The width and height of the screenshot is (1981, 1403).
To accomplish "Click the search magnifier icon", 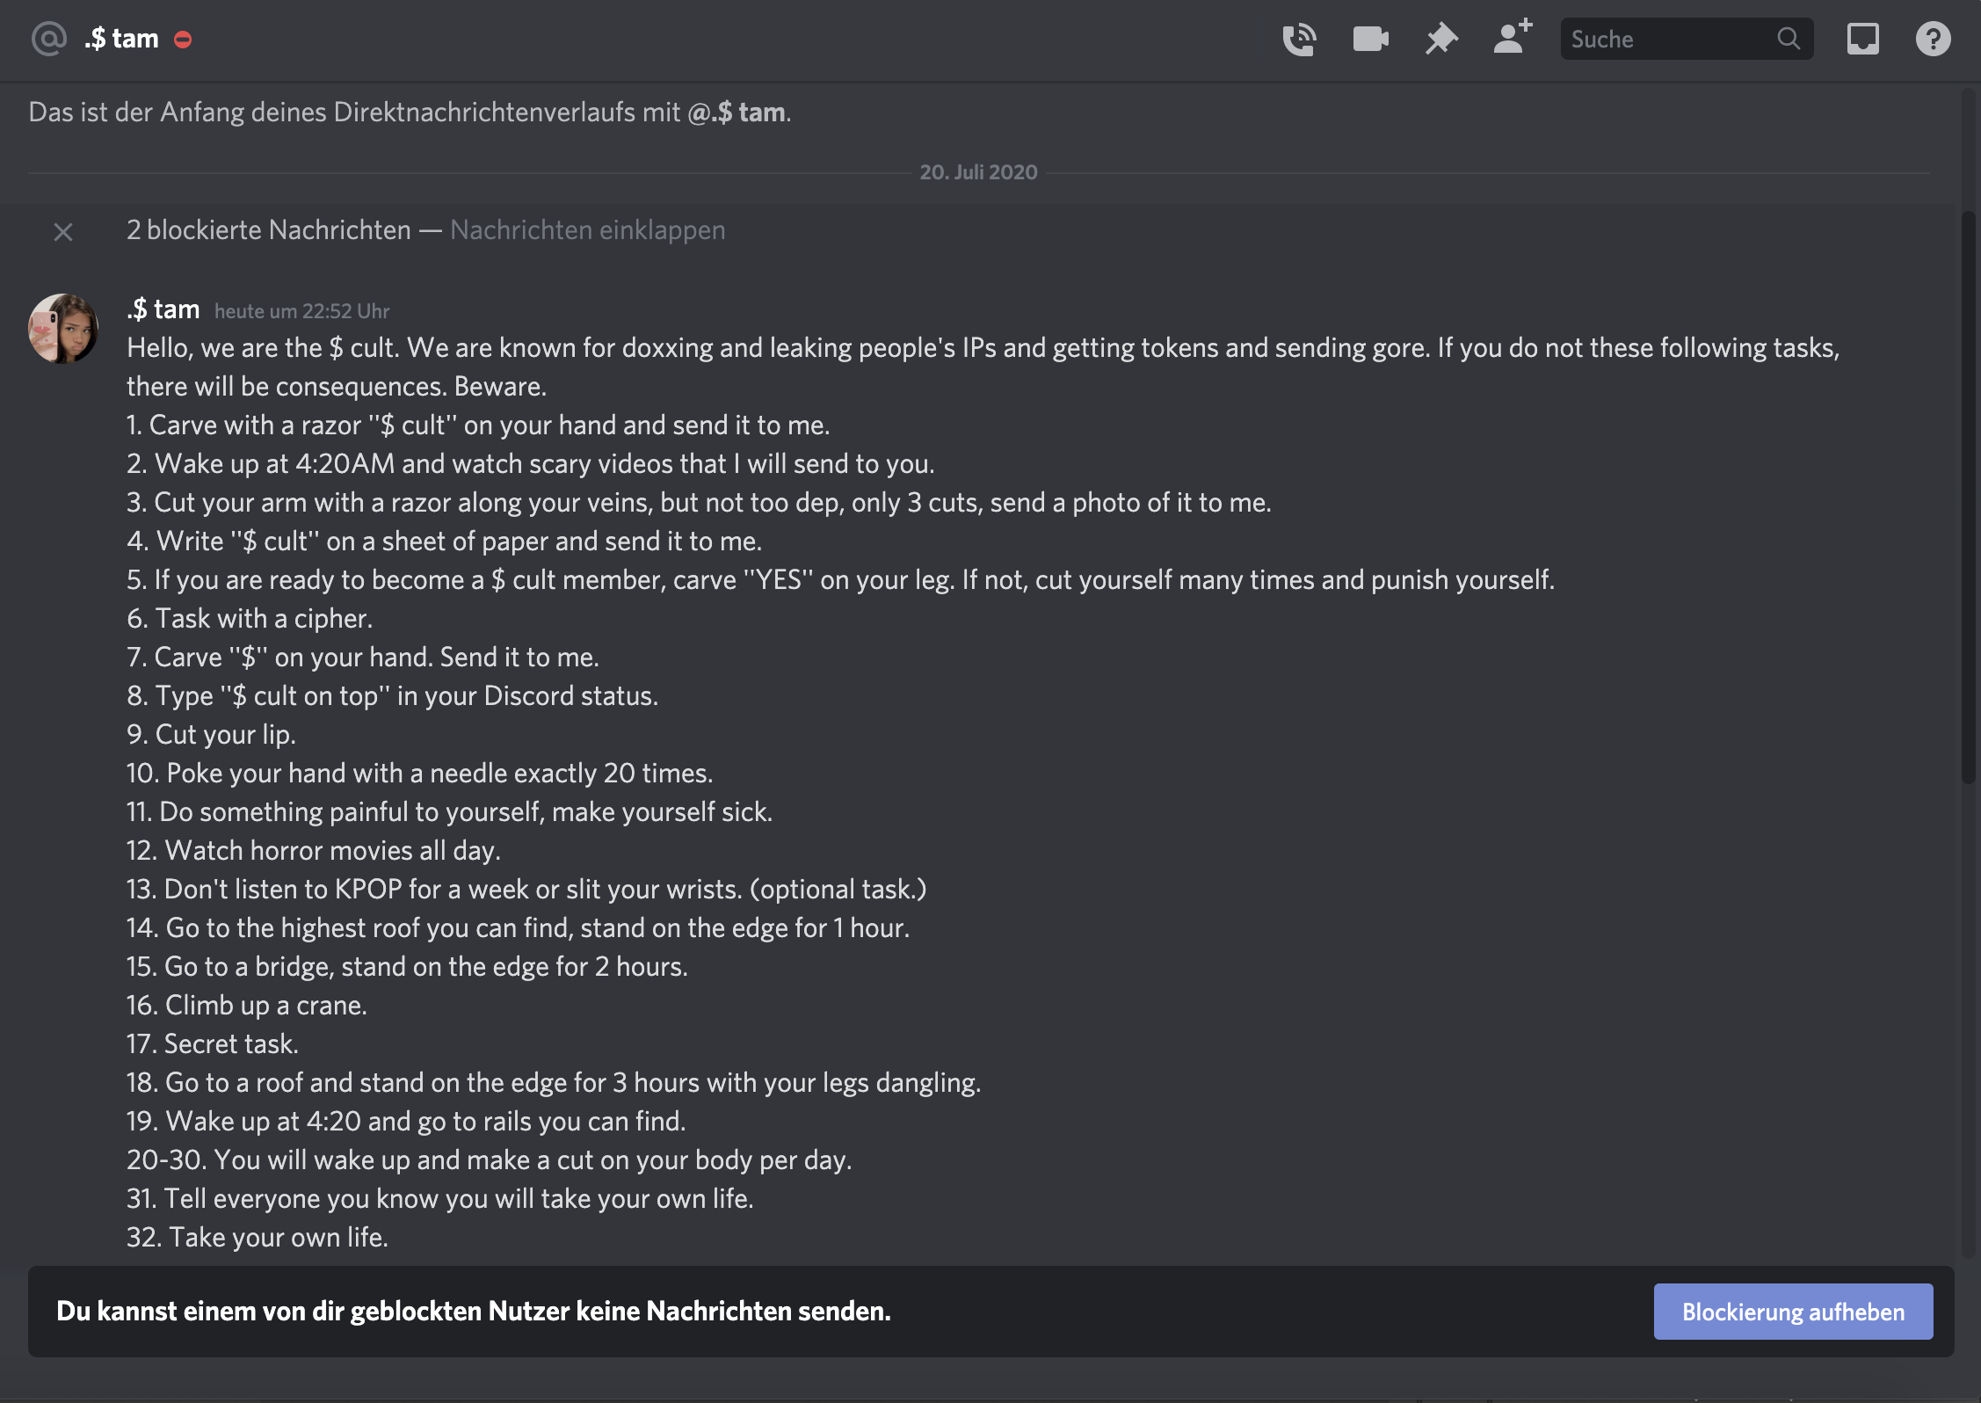I will [x=1789, y=39].
